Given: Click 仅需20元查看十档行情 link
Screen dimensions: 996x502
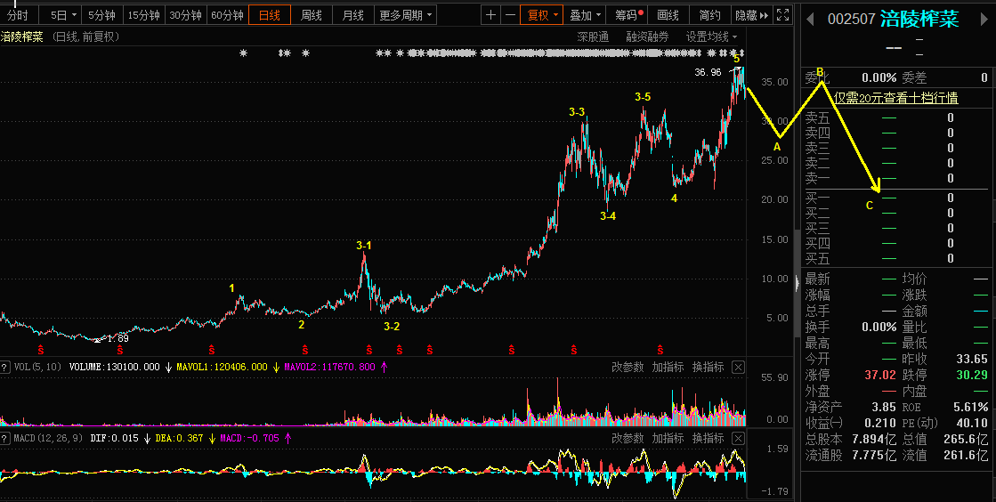Looking at the screenshot, I should click(896, 98).
